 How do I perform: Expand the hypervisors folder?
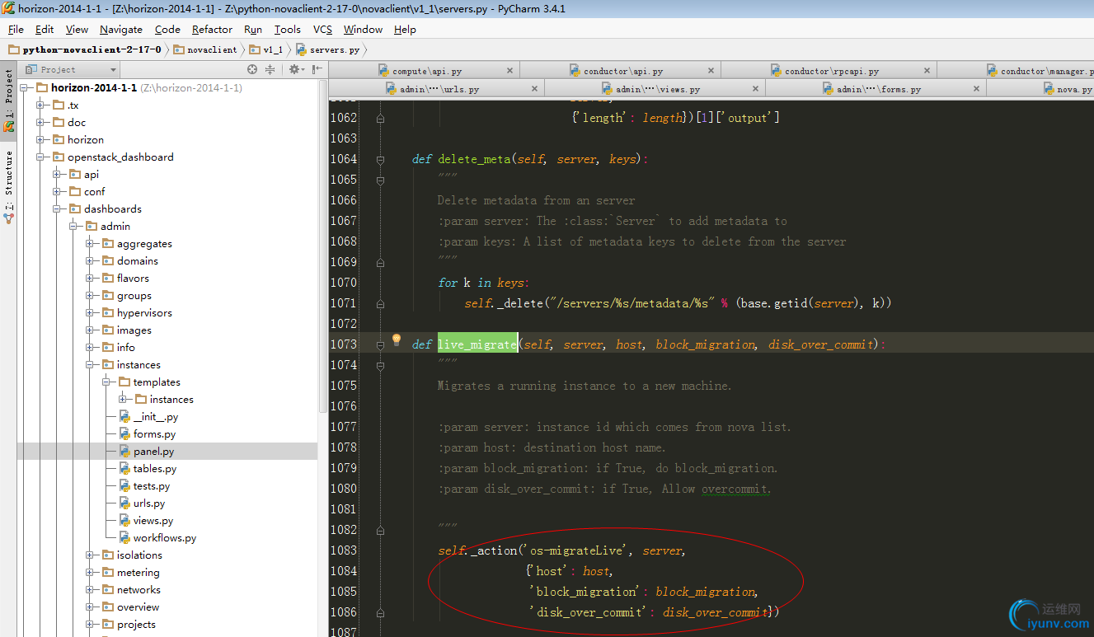click(91, 313)
